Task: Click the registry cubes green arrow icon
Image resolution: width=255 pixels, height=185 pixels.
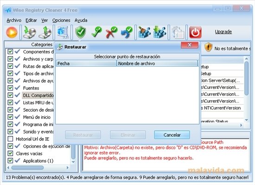Action: coord(159,32)
